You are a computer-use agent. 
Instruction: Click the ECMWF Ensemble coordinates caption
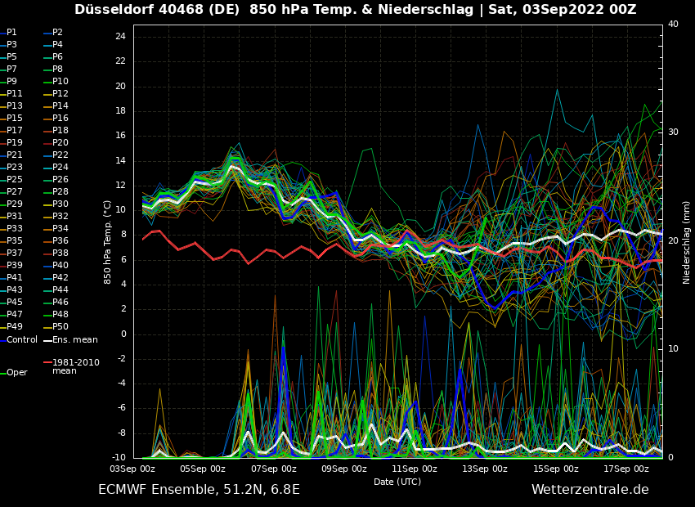point(199,490)
